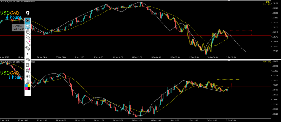
Task: Select the red dashed rectangle on H4 chart
Action: (241, 33)
